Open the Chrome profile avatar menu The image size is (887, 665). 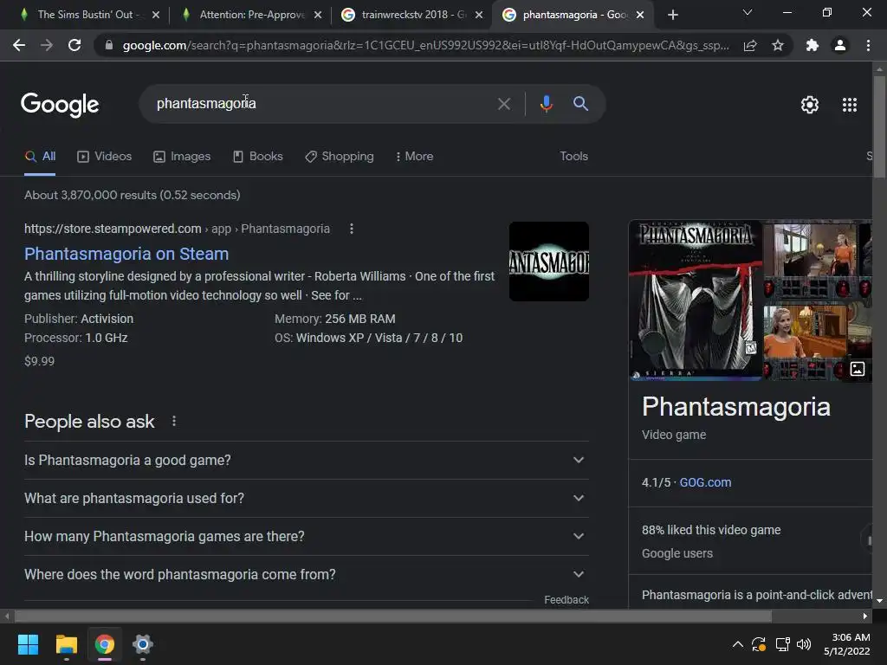[840, 45]
